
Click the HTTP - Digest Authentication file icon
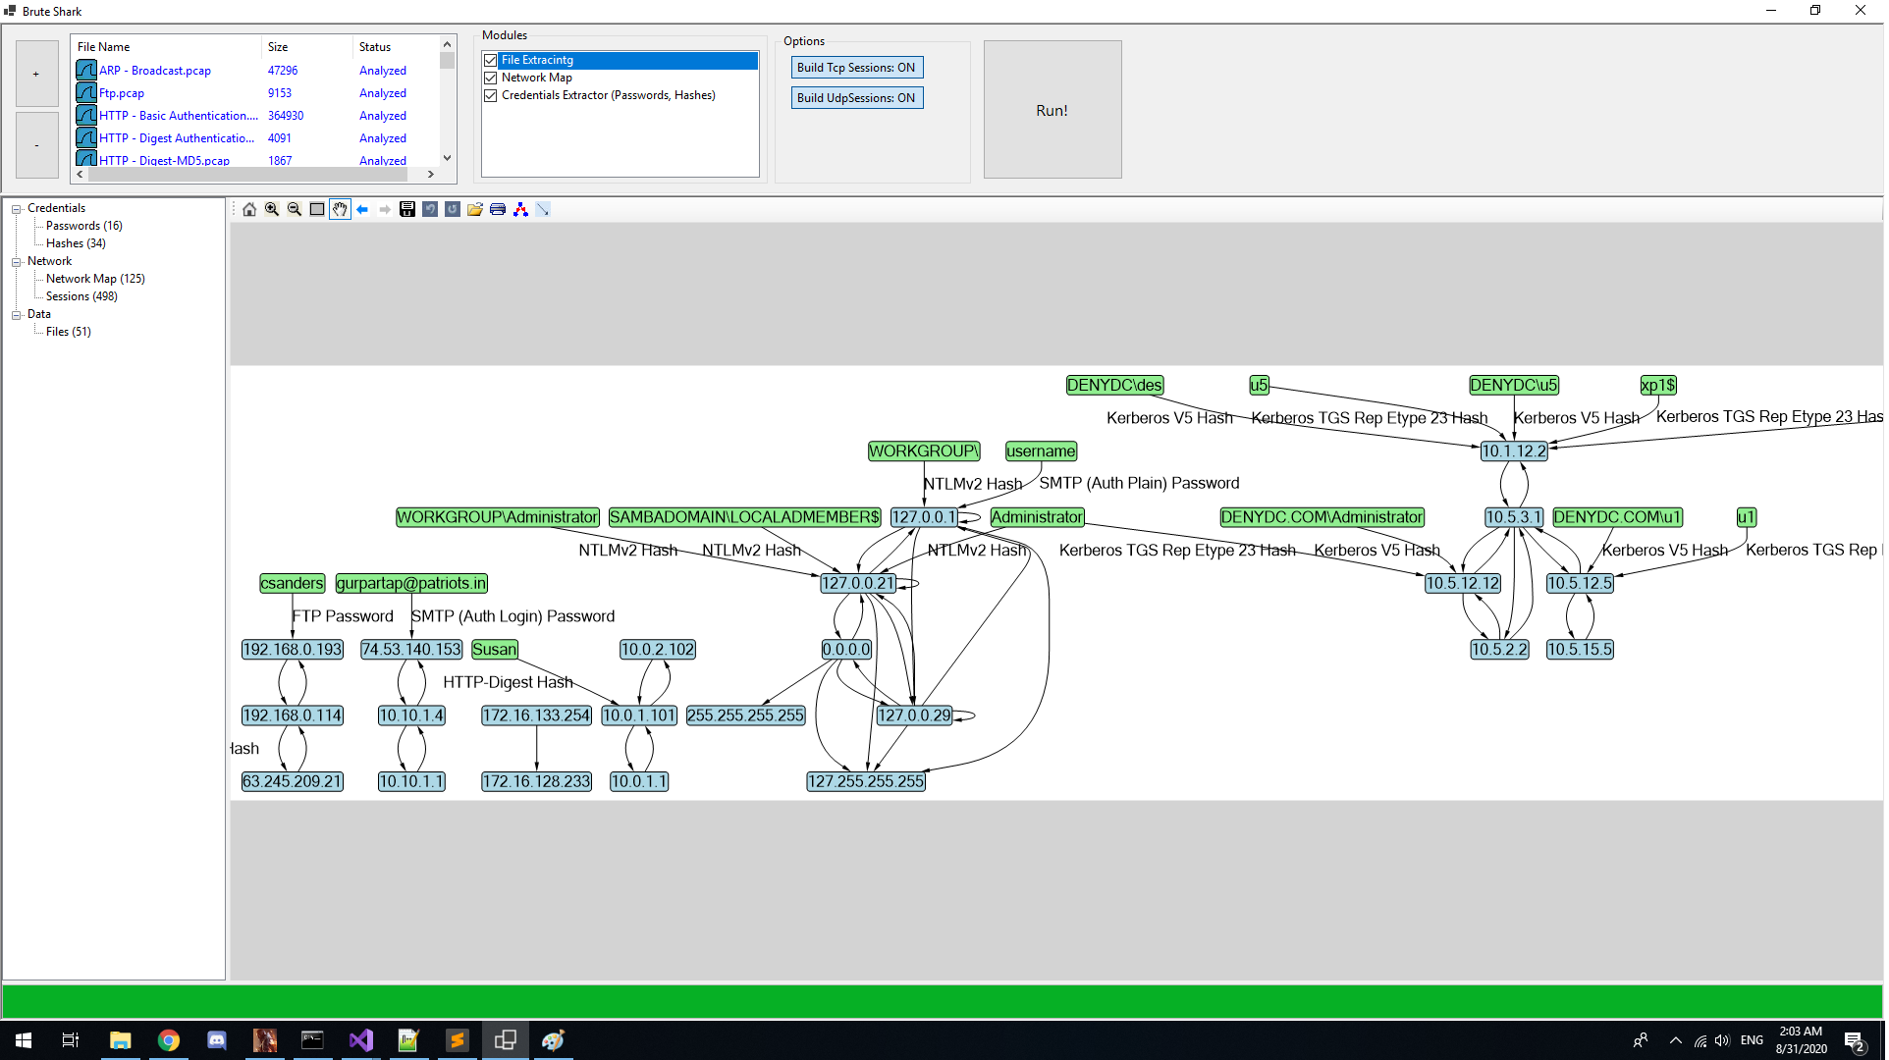click(x=86, y=138)
